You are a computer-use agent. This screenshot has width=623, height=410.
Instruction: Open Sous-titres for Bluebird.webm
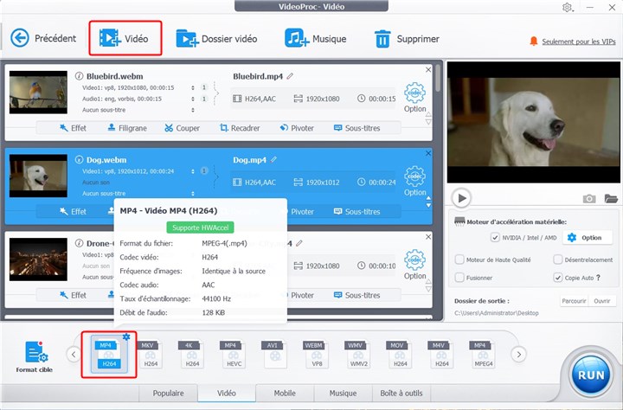coord(356,128)
